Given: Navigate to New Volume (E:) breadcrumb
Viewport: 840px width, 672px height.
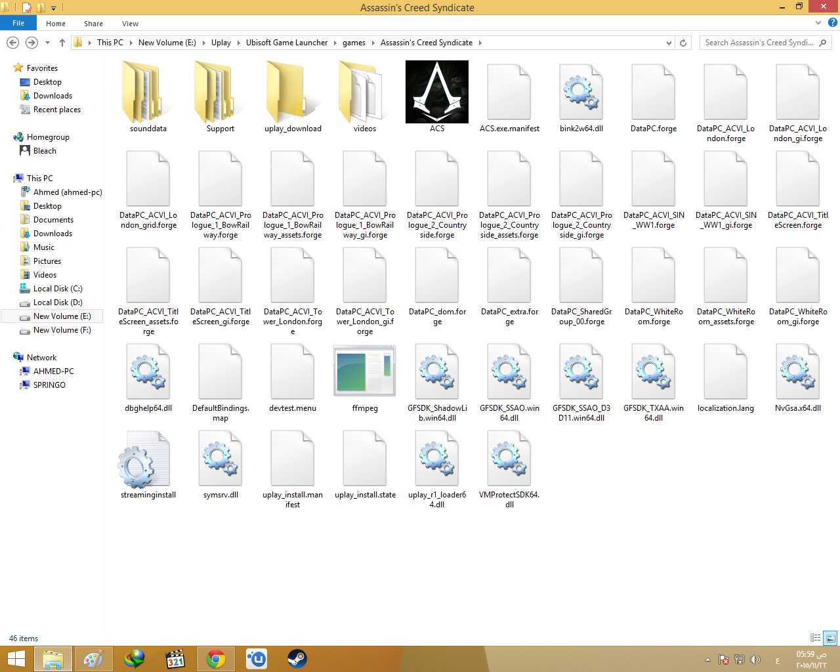Looking at the screenshot, I should [x=167, y=43].
